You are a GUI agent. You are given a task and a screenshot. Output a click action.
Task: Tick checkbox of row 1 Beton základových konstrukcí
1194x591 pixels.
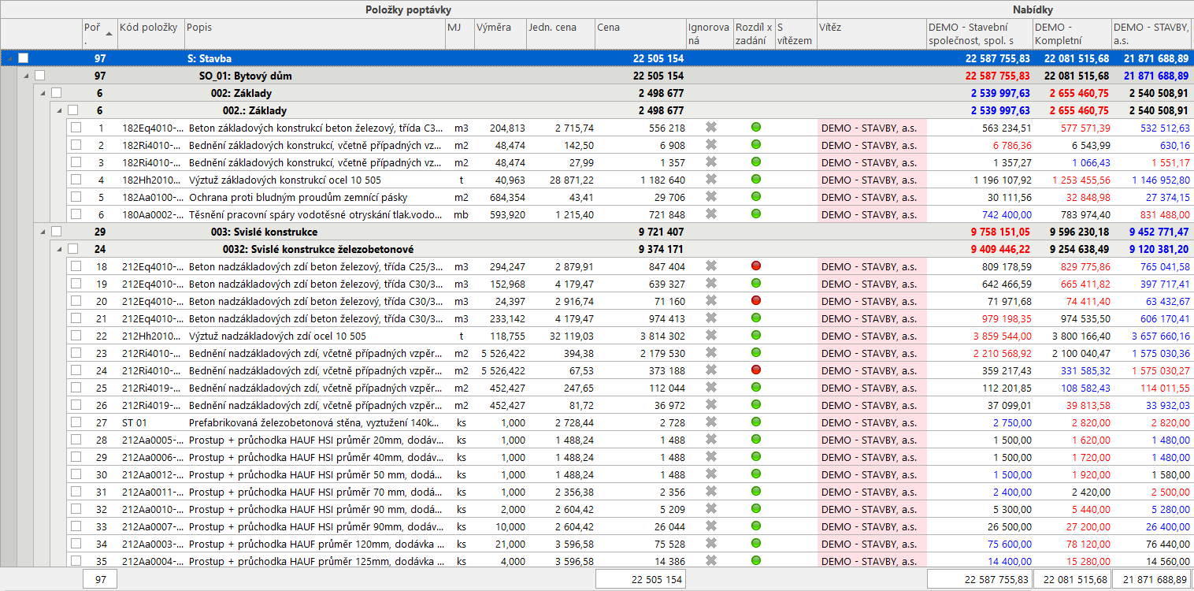[76, 128]
